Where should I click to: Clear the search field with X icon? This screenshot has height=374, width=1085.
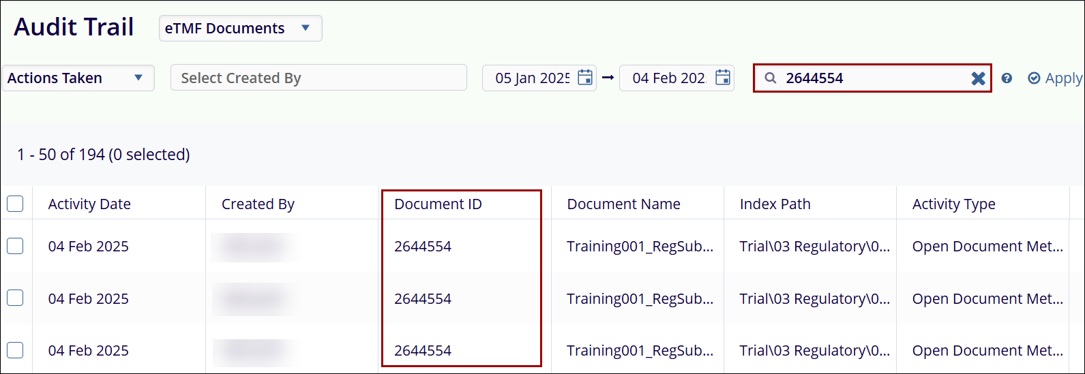coord(978,78)
